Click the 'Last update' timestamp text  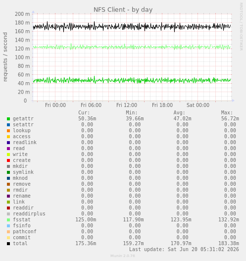coord(184,249)
